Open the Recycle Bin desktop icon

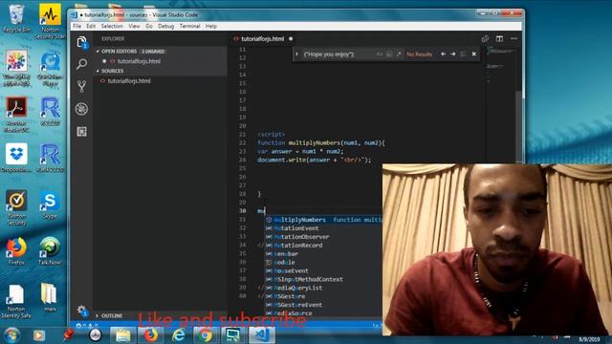[x=16, y=19]
